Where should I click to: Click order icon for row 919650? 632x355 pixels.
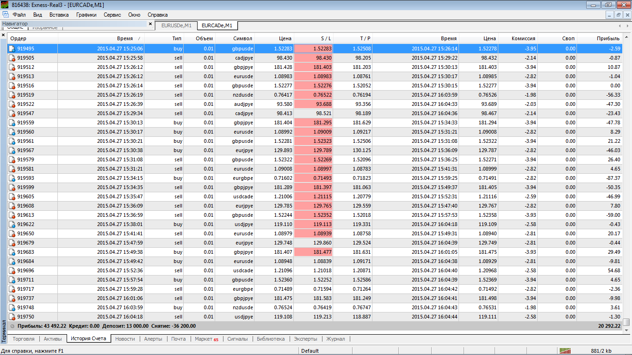12,233
